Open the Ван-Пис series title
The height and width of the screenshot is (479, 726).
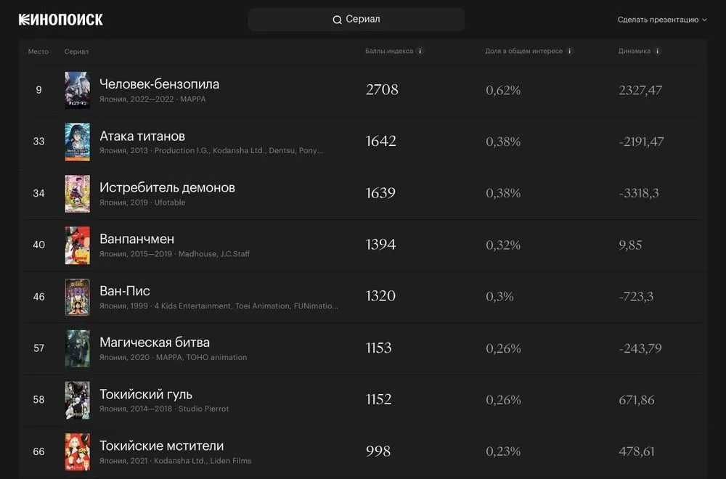[125, 290]
